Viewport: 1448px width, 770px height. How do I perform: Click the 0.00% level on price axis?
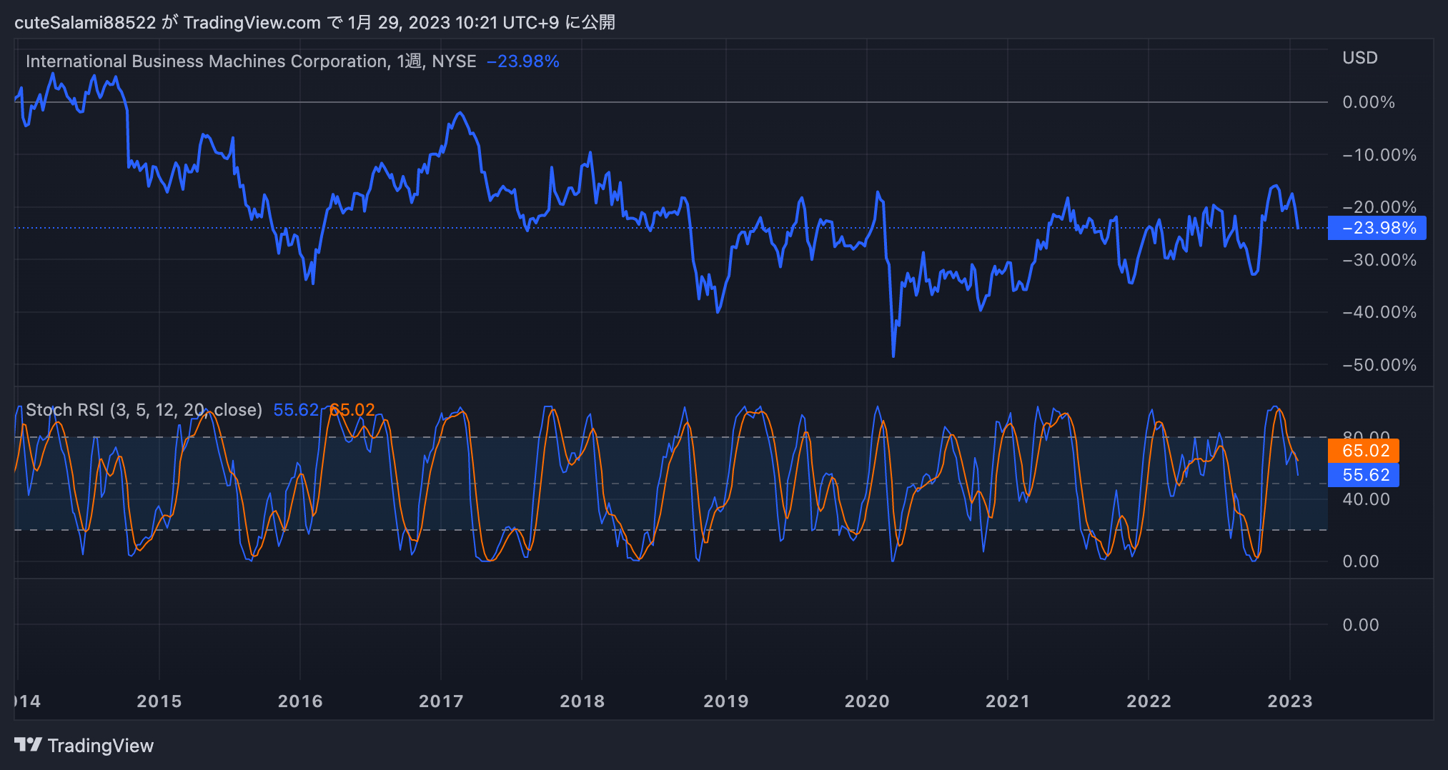pyautogui.click(x=1368, y=102)
